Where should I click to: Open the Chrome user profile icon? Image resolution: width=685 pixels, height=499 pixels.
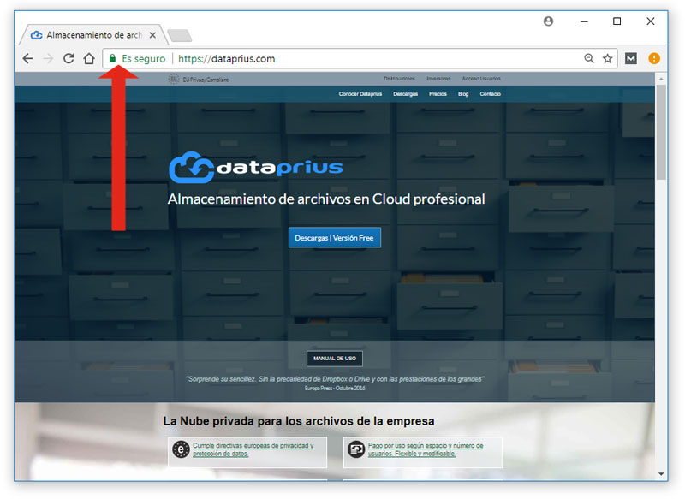point(548,21)
